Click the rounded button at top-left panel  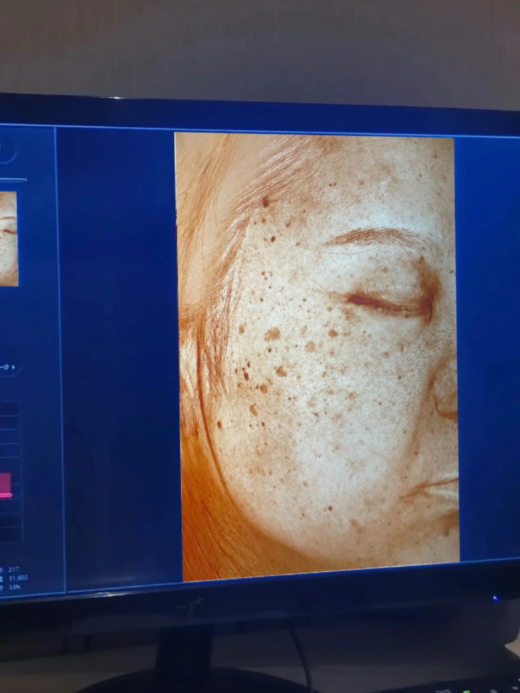click(6, 150)
